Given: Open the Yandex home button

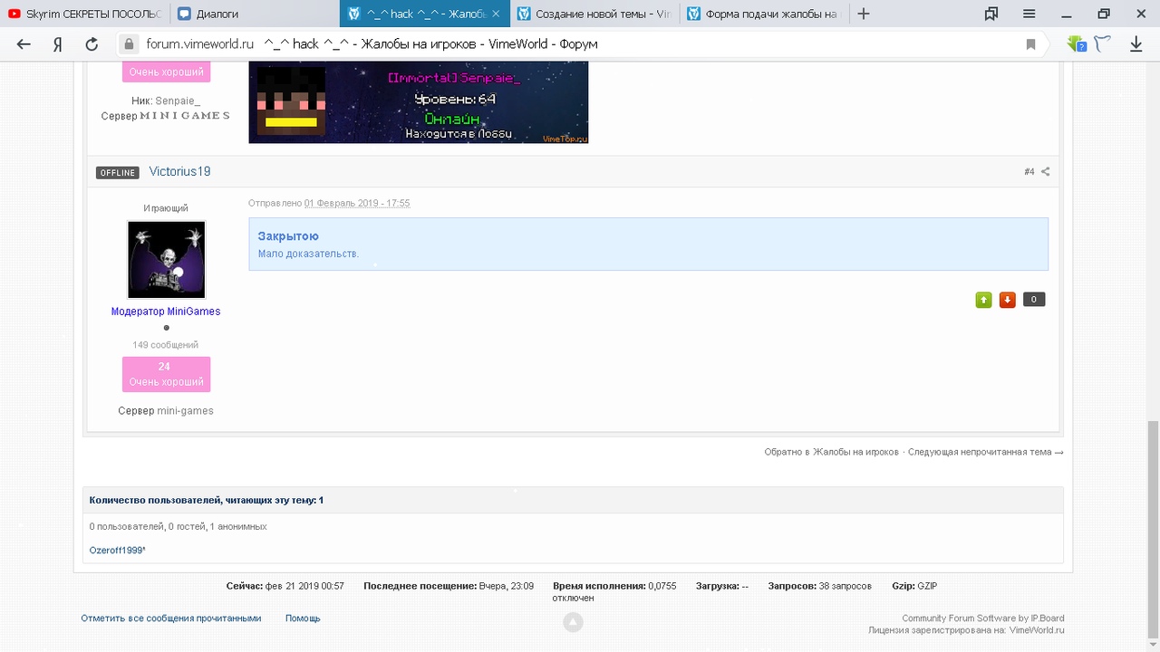Looking at the screenshot, I should 57,44.
